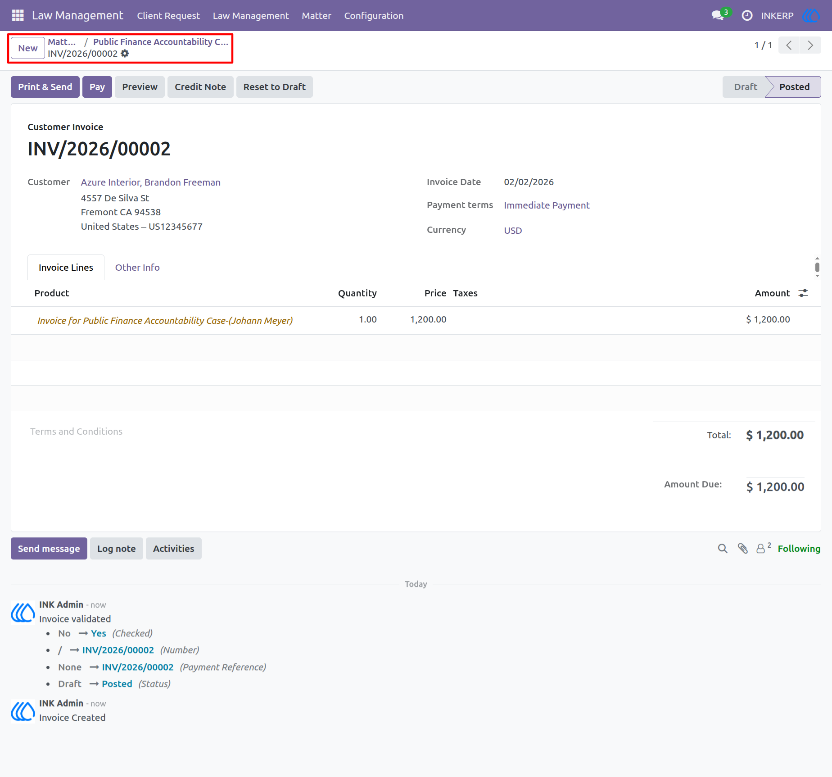Open the Matter menu
This screenshot has width=832, height=777.
coord(316,15)
